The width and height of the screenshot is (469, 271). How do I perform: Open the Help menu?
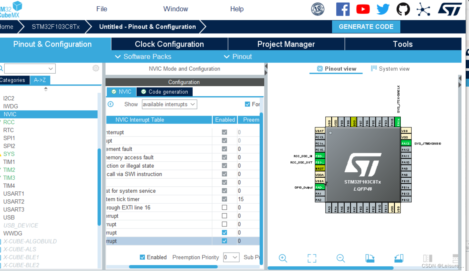pyautogui.click(x=237, y=9)
